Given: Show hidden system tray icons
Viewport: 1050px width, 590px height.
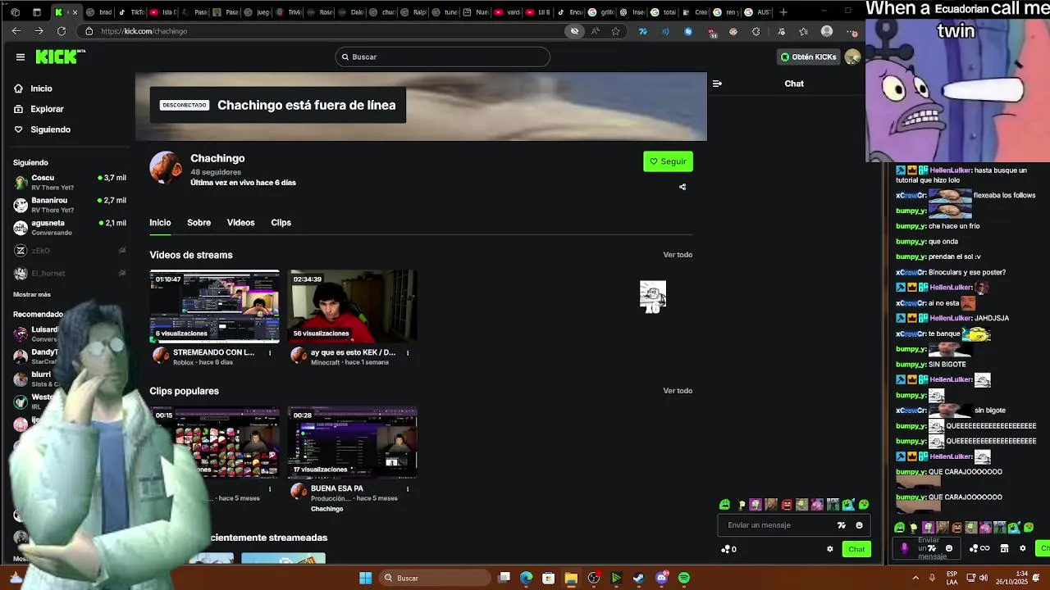Looking at the screenshot, I should click(914, 579).
